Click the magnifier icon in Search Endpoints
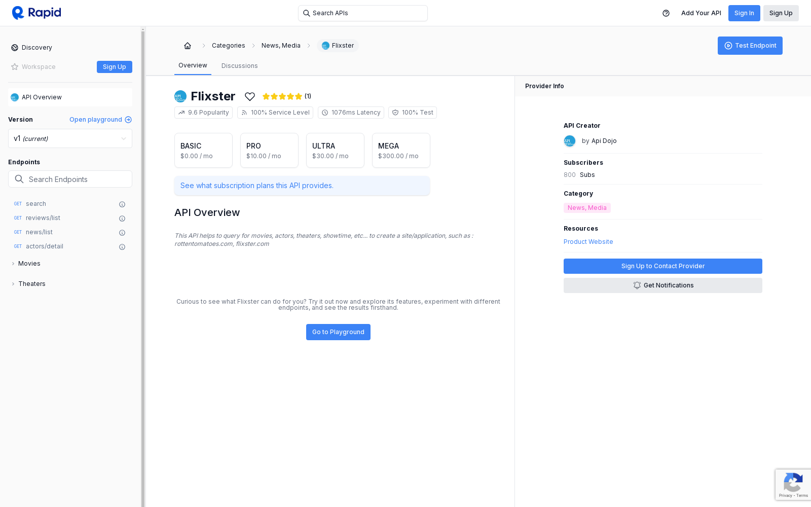The height and width of the screenshot is (507, 811). (x=19, y=179)
